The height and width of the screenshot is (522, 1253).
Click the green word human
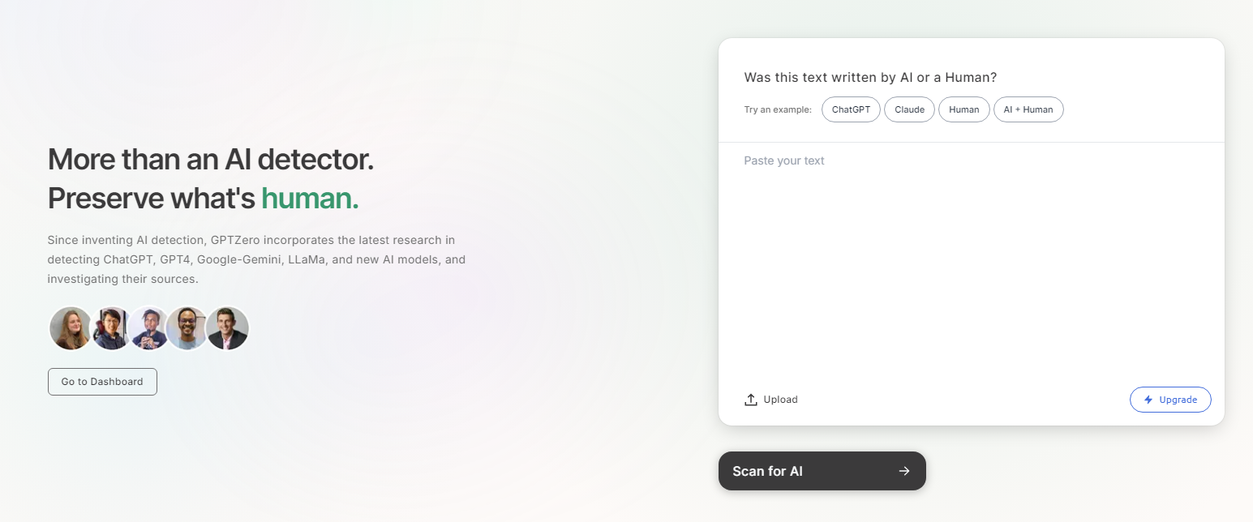click(x=310, y=198)
